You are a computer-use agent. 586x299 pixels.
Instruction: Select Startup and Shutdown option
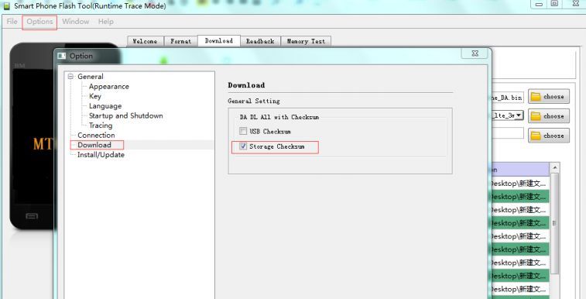(125, 115)
